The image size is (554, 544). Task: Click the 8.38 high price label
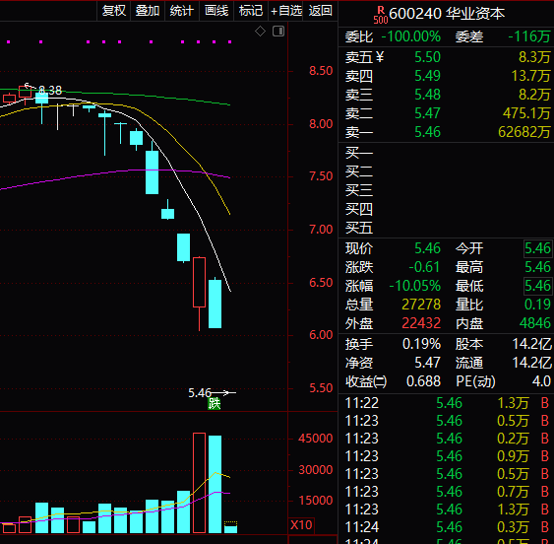tap(50, 91)
